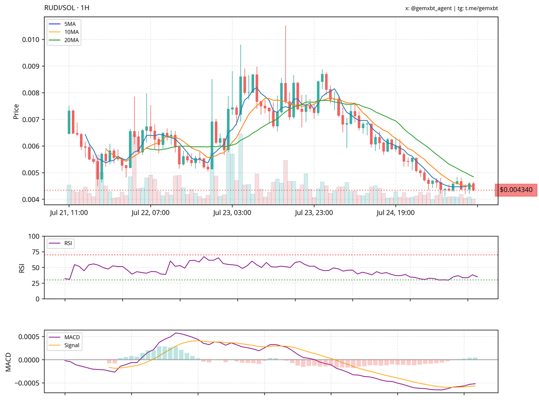Click the 25 tick on RSI axis
The width and height of the screenshot is (539, 400).
(x=36, y=284)
